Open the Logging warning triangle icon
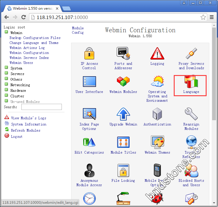Screen dimensions: 218x207 tap(157, 54)
